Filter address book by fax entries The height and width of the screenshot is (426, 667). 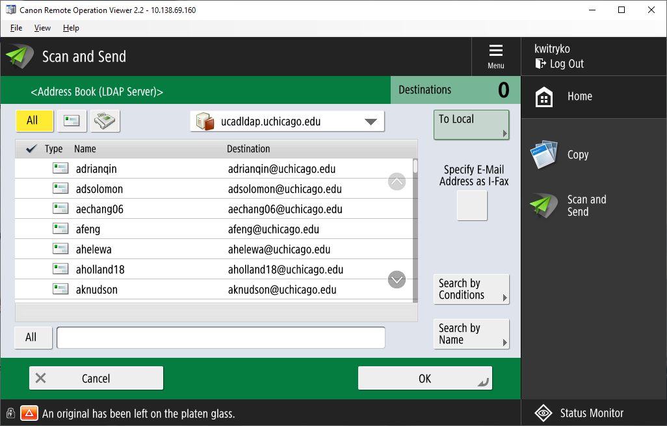(x=105, y=121)
